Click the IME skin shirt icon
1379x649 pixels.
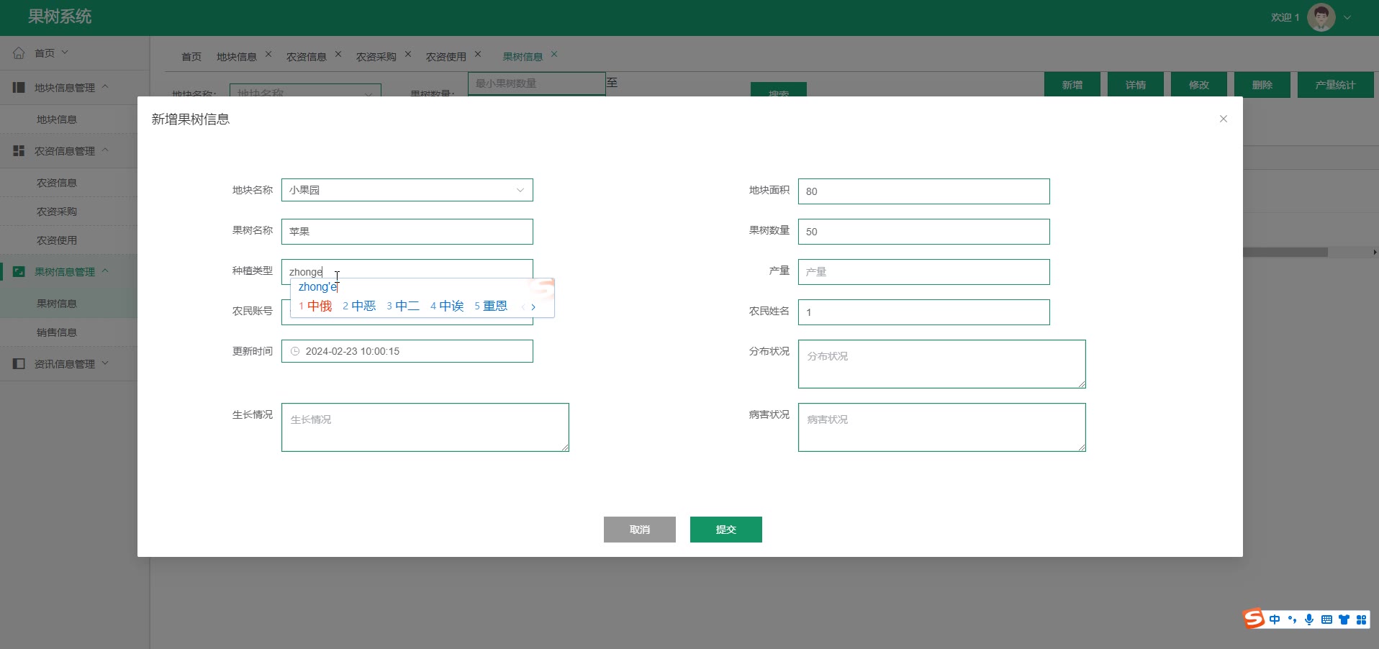(1344, 619)
